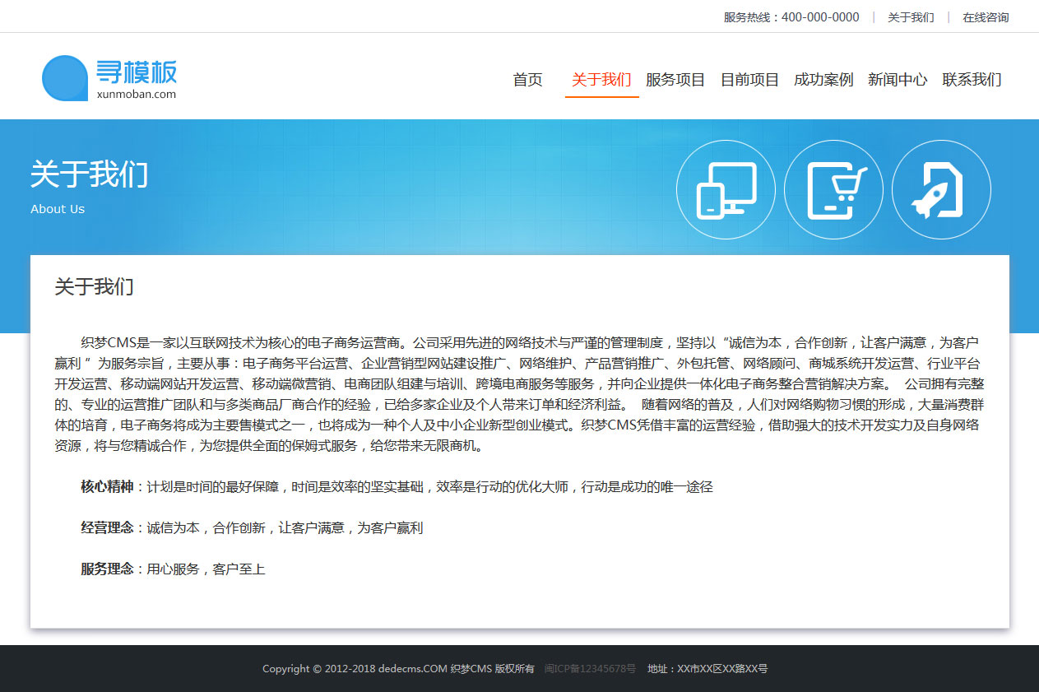Click the text 诚信为本，合作创新，让客户满意，为客户赢利
Viewport: 1039px width, 692px height.
(x=285, y=527)
